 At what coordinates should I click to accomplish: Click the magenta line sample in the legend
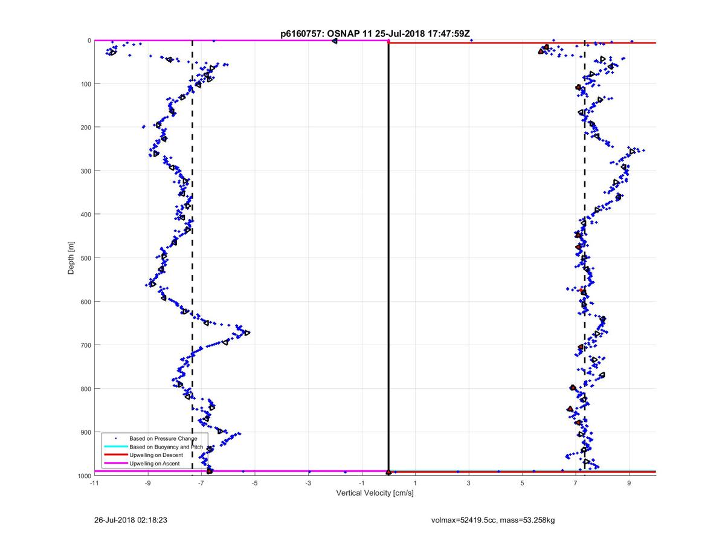point(115,463)
